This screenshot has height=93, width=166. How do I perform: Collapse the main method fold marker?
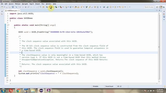(9, 25)
